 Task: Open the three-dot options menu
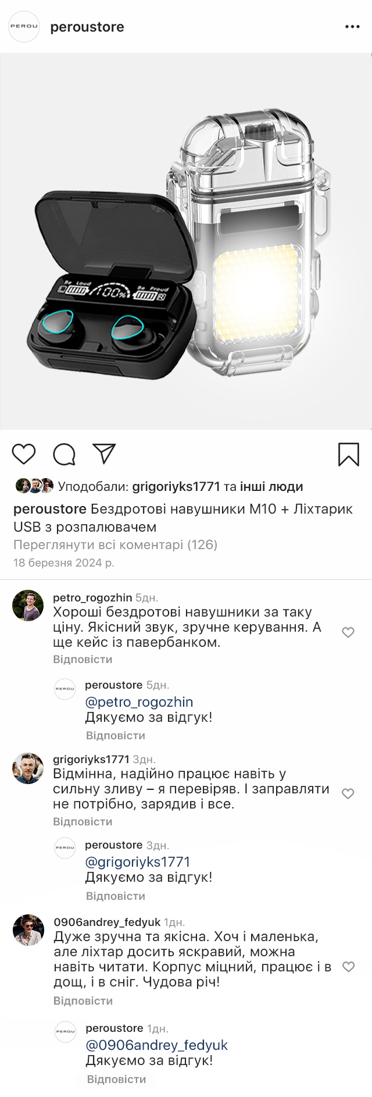pos(352,27)
